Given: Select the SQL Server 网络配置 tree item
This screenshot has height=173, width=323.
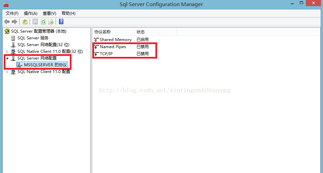Looking at the screenshot, I should pos(37,58).
